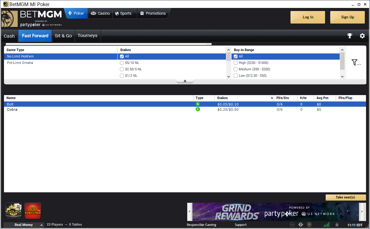Switch to the Casino tab
Viewport: 370px width, 229px height.
[x=100, y=13]
